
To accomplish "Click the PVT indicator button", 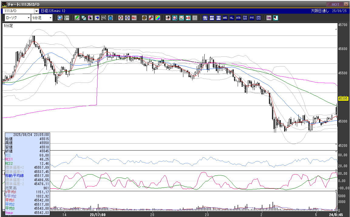I will [252, 18].
